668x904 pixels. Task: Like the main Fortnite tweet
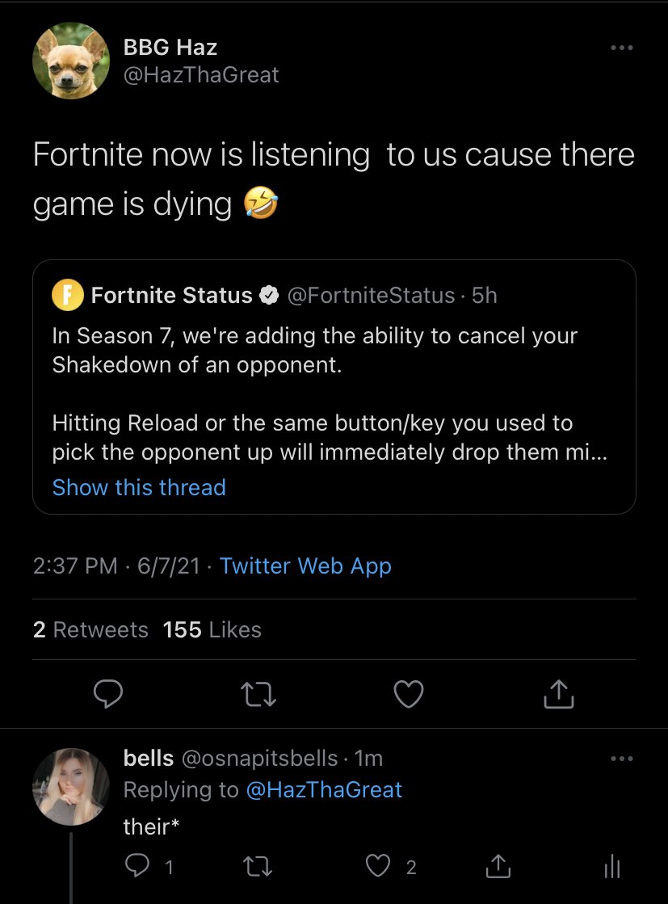409,694
